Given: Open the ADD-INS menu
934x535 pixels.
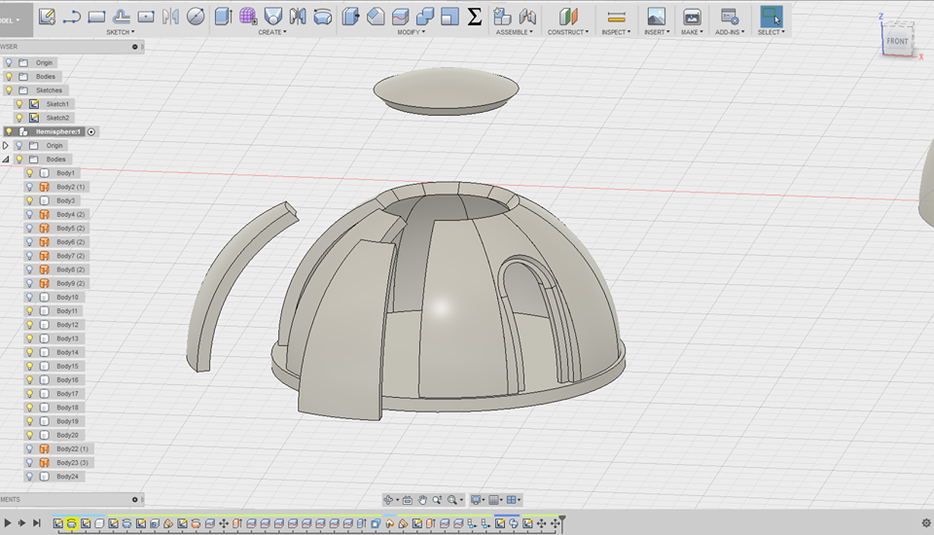Looking at the screenshot, I should point(730,32).
